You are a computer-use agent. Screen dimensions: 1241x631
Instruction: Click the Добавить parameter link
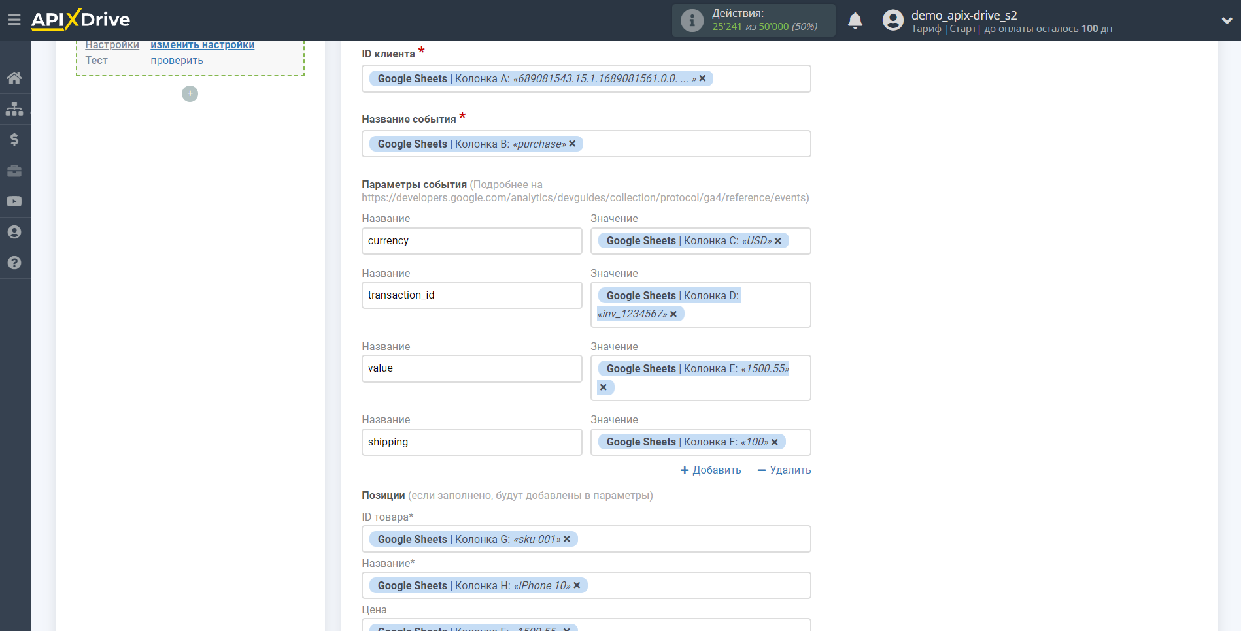click(711, 470)
